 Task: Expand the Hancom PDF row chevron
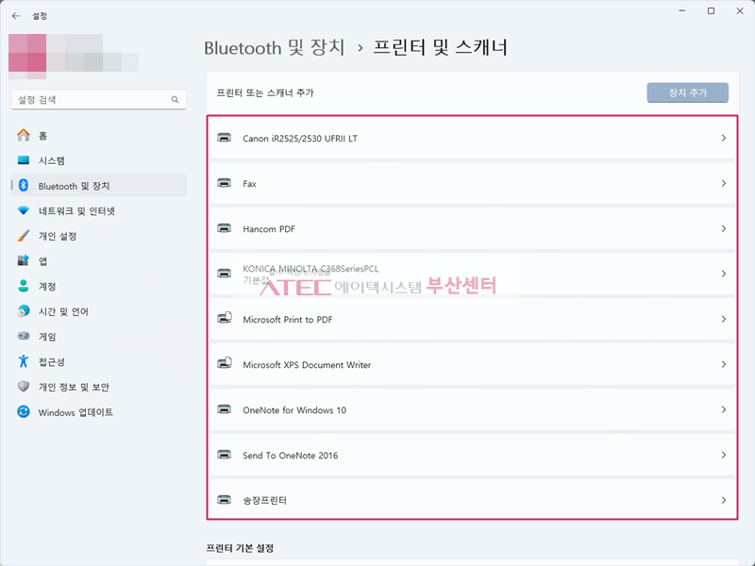tap(723, 228)
